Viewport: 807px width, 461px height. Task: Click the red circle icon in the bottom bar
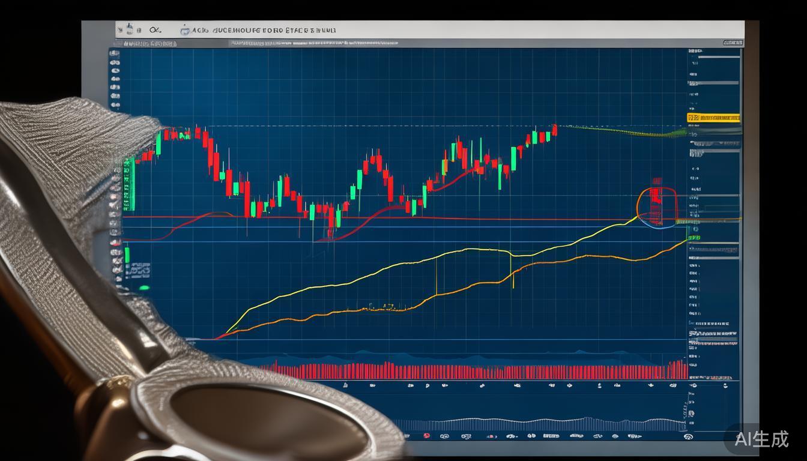click(x=426, y=436)
